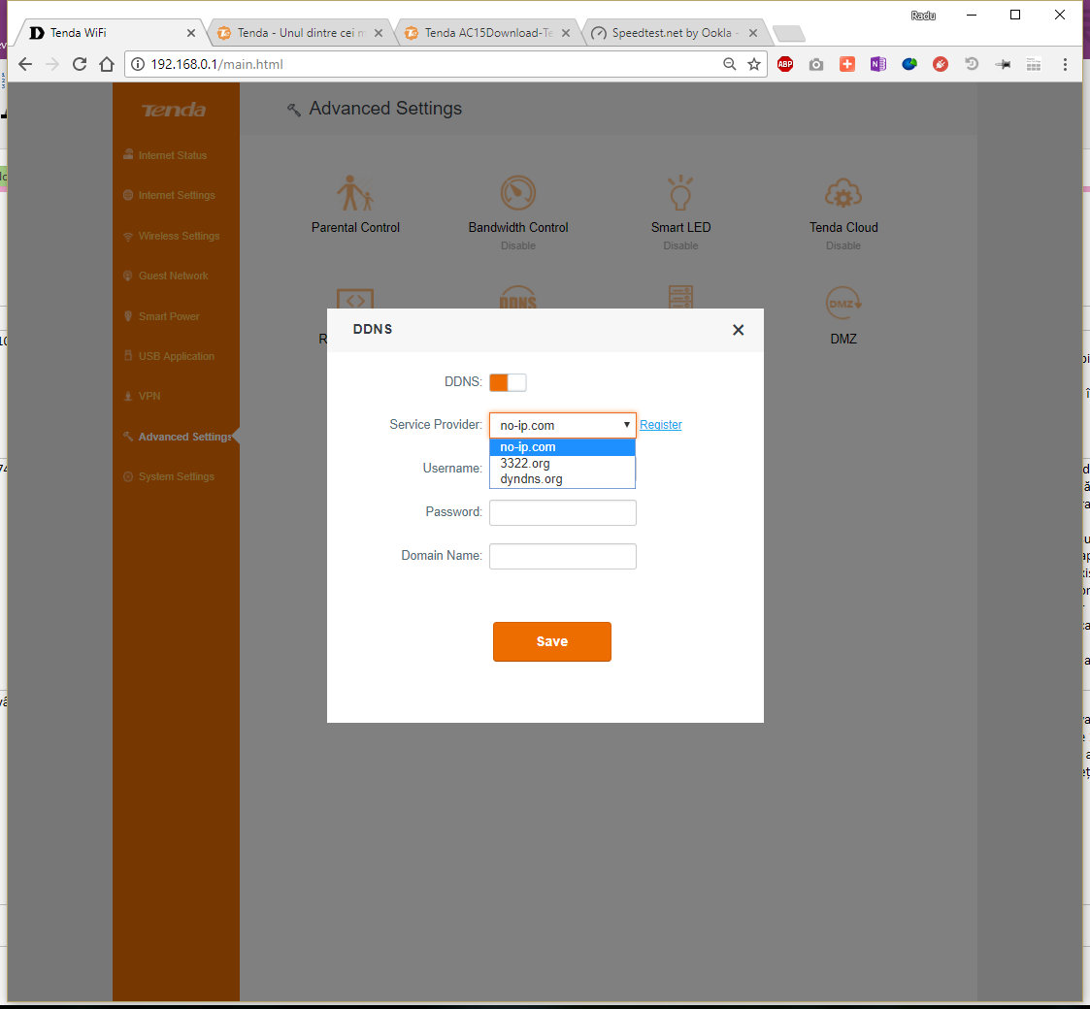Open the DMZ icon
This screenshot has height=1009, width=1090.
click(843, 303)
